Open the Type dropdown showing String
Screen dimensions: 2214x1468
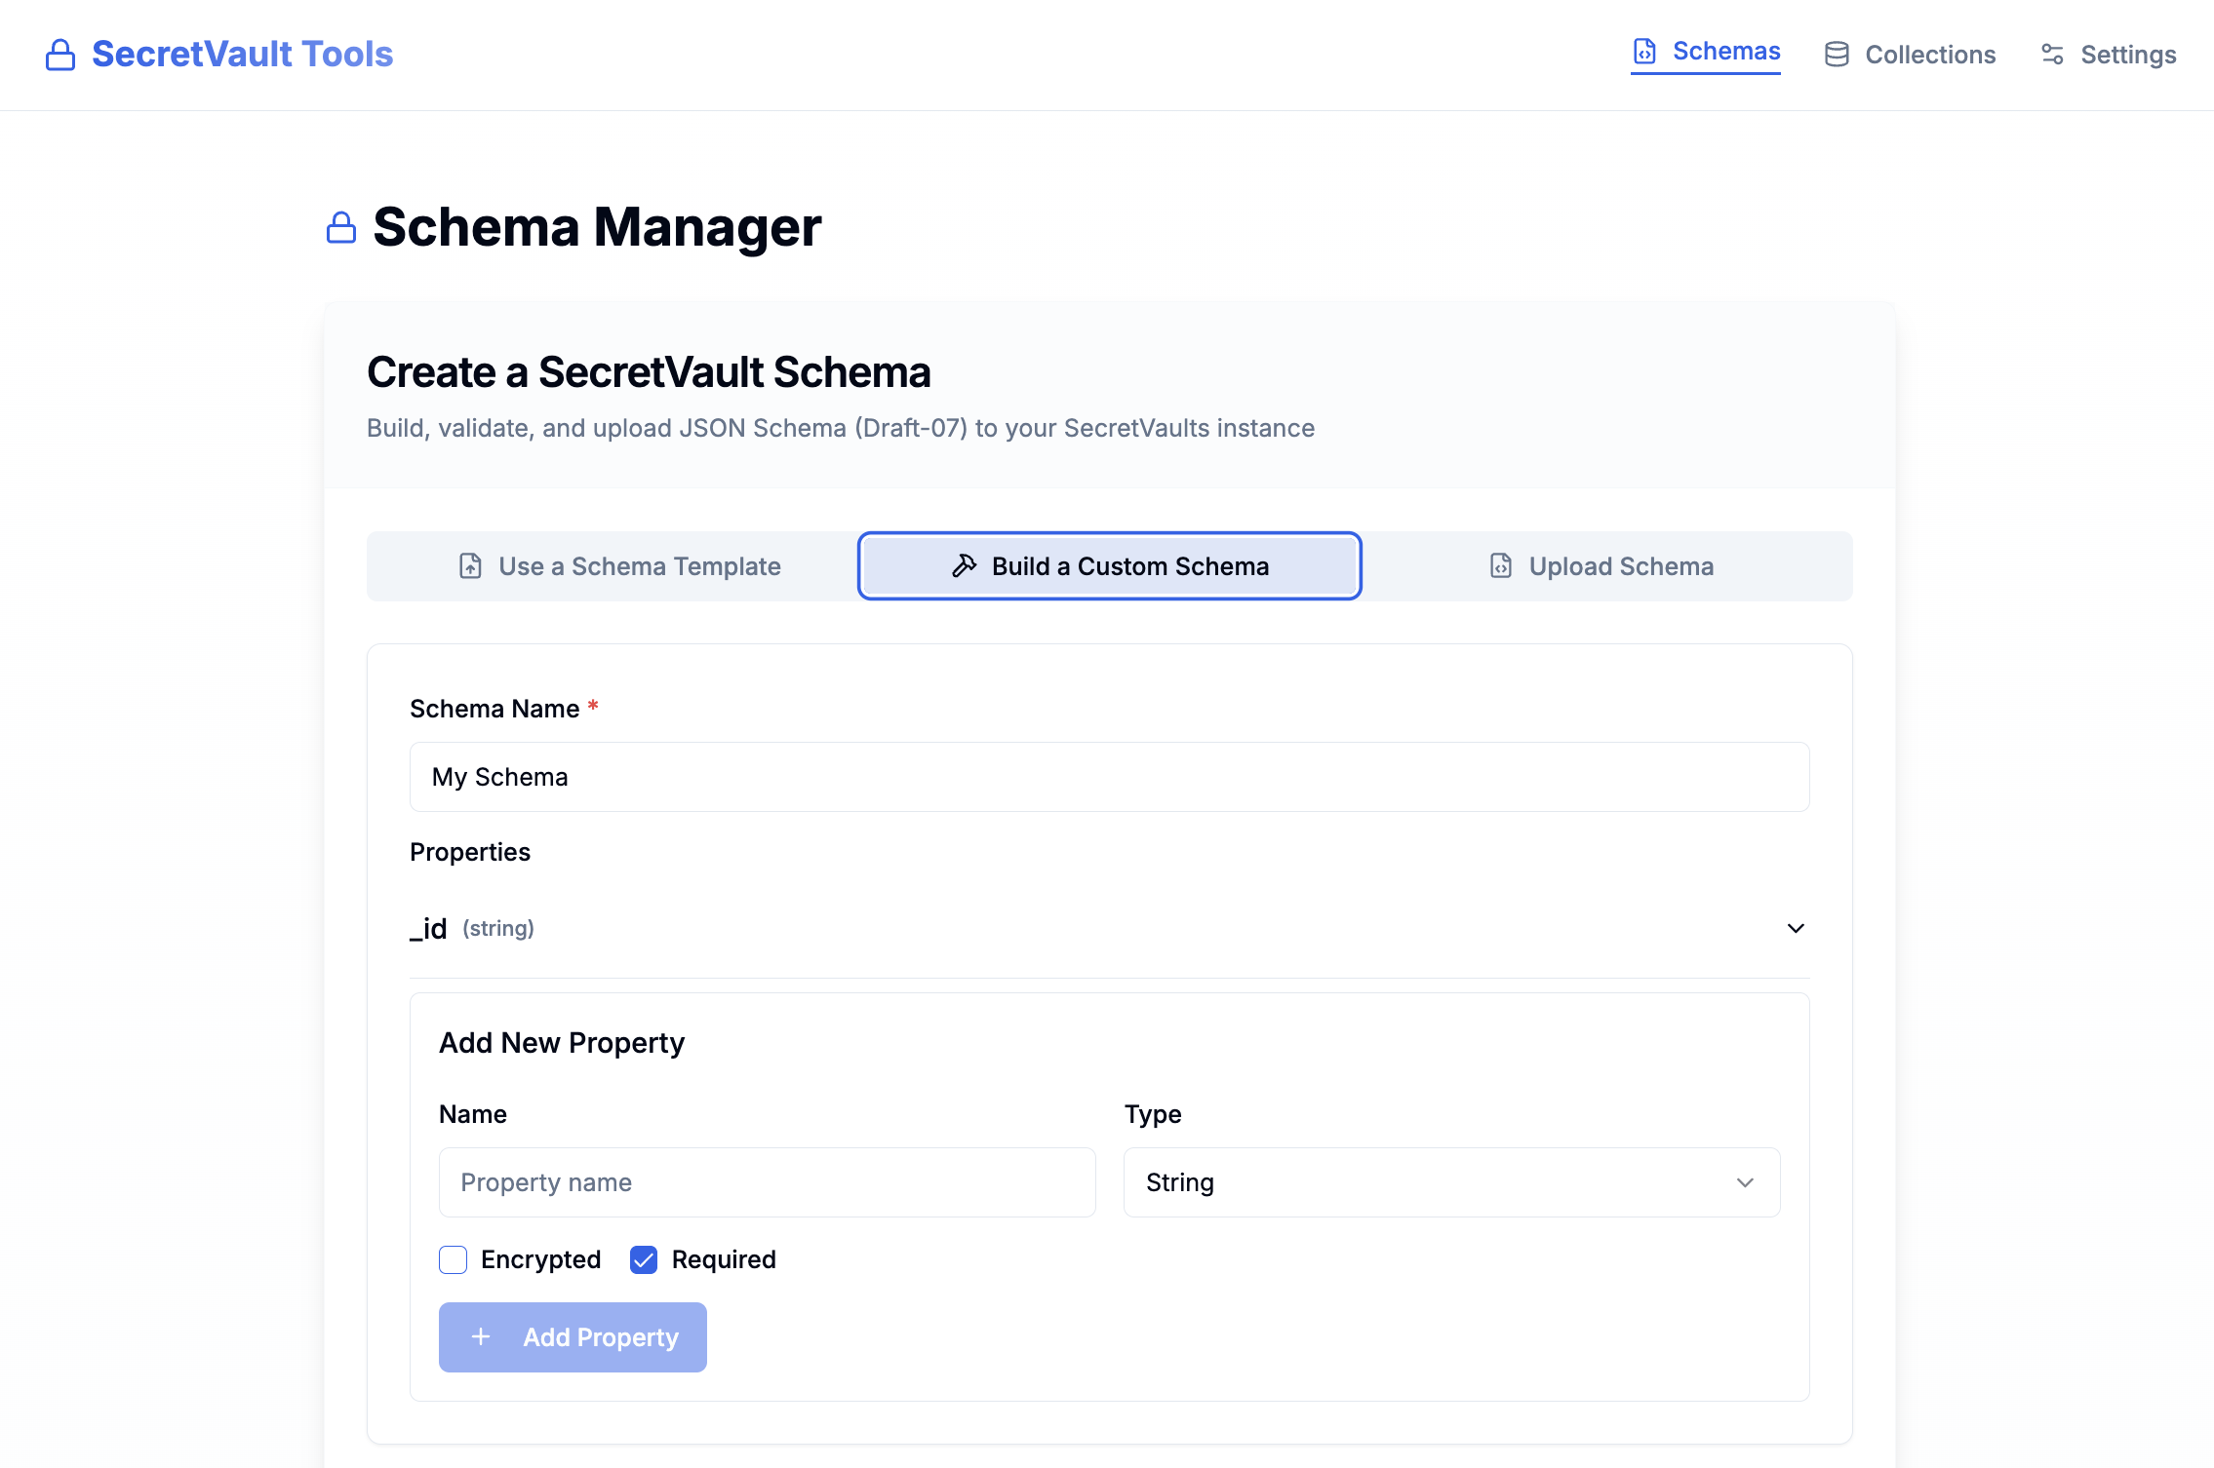tap(1451, 1182)
